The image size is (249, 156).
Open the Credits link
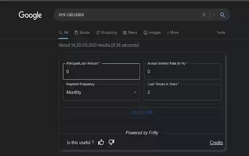tap(216, 142)
